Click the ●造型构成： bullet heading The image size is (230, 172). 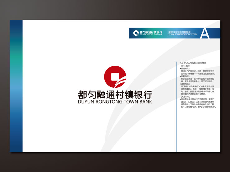tap(185, 84)
